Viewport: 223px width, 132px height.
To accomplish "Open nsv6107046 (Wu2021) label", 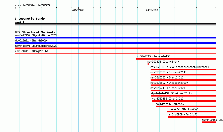I will [x=170, y=104].
